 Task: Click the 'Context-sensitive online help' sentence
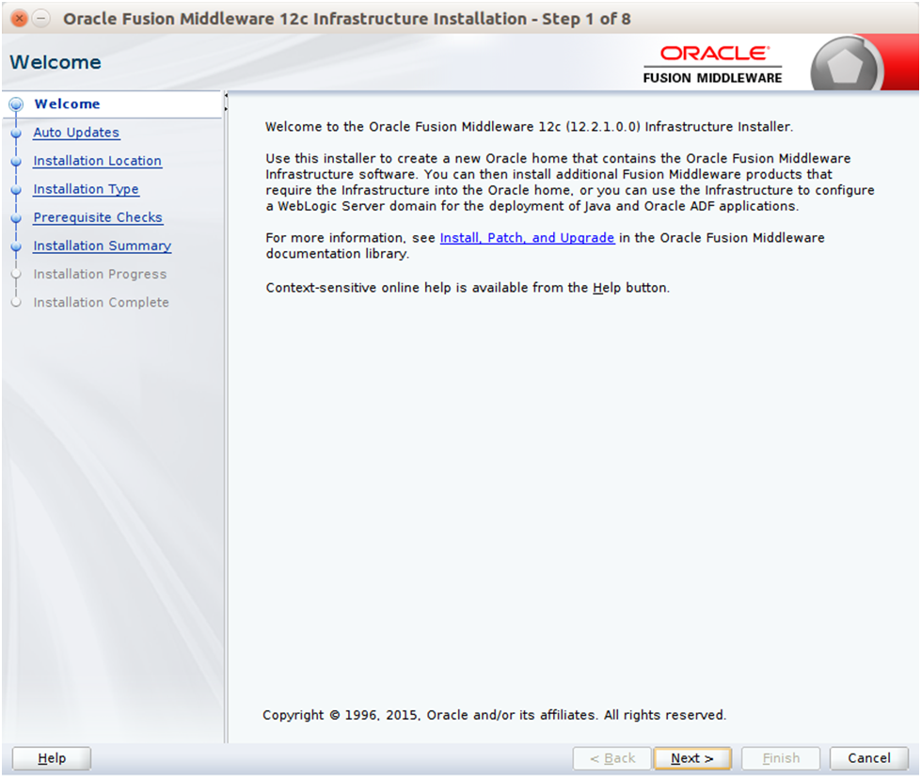pyautogui.click(x=468, y=288)
